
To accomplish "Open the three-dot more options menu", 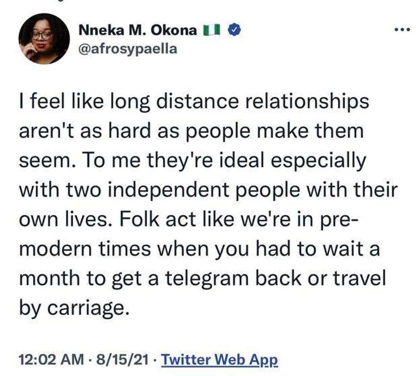I will click(402, 30).
